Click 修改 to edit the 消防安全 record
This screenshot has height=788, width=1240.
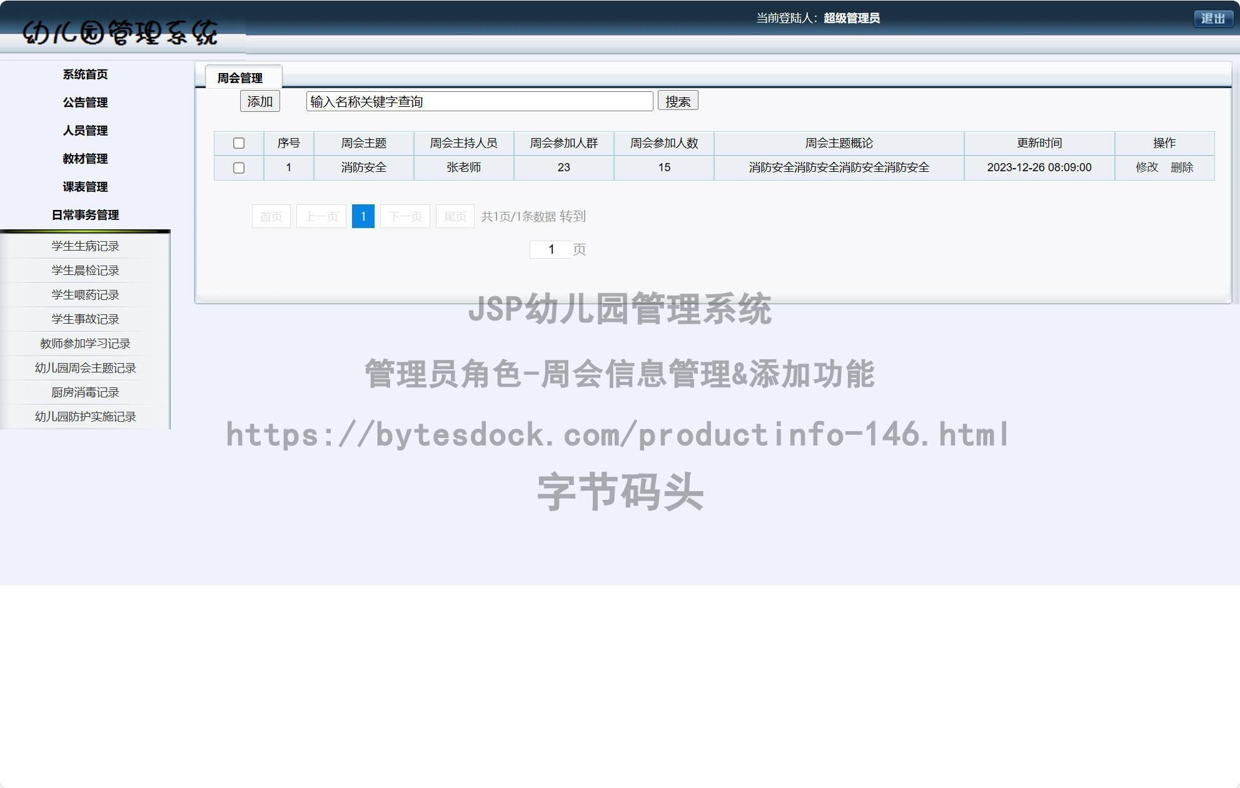(1147, 167)
